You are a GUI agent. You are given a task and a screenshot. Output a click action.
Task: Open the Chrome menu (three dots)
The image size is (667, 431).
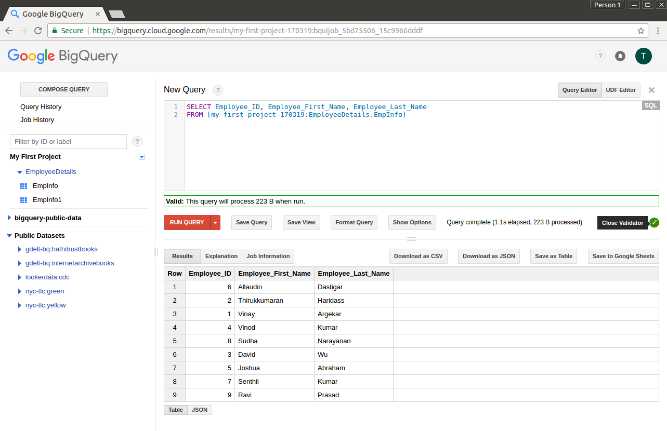[x=658, y=31]
